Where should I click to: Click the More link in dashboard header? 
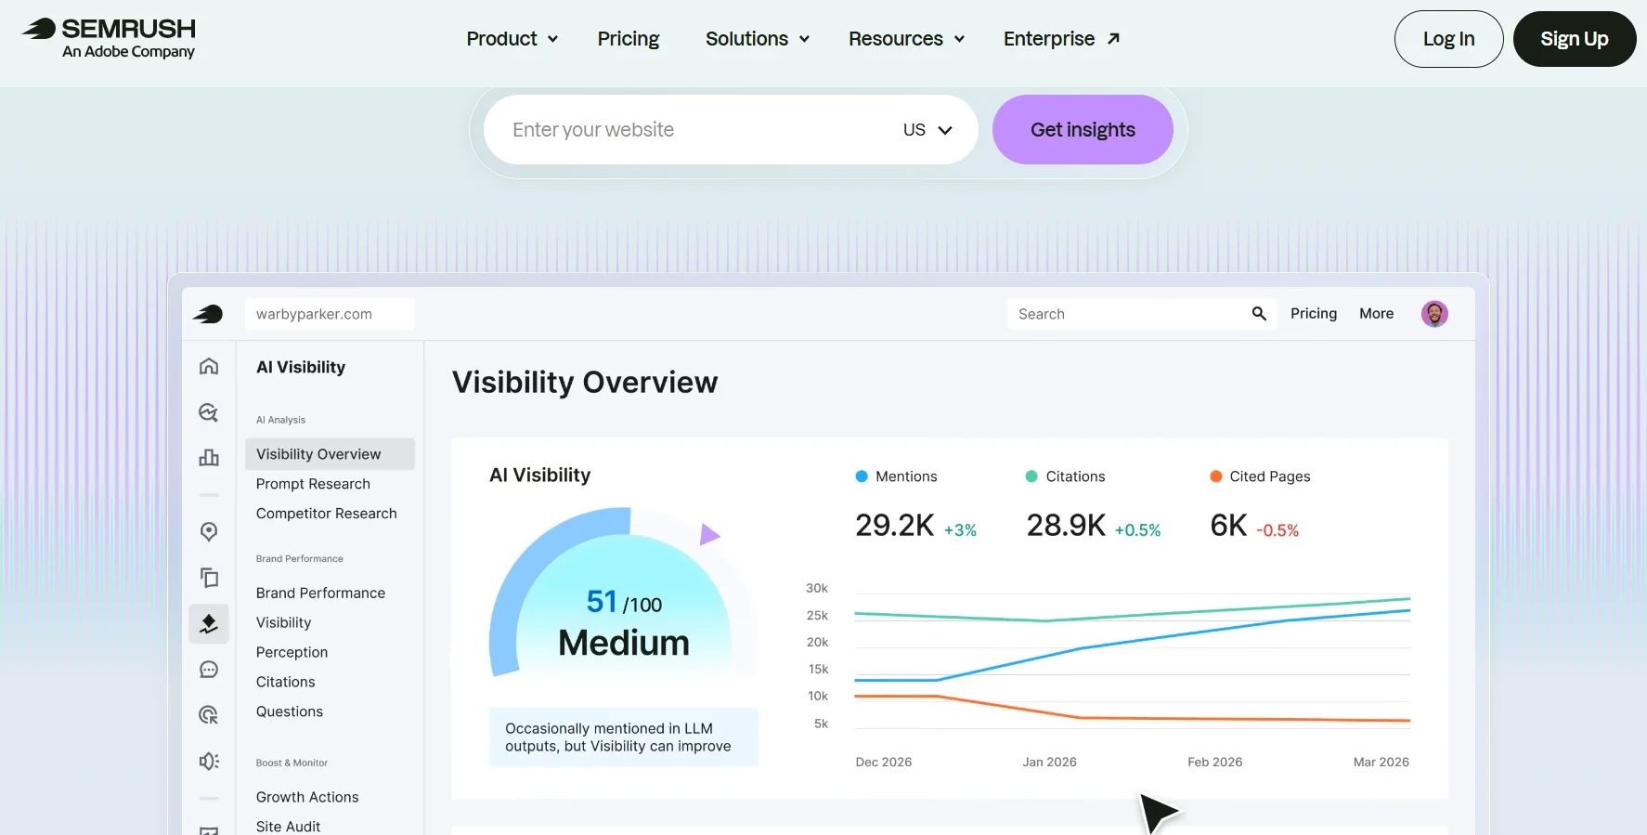click(1376, 314)
